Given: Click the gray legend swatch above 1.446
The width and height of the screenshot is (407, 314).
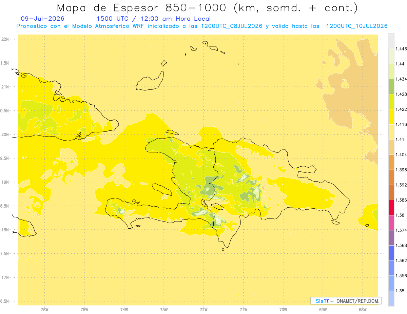Looking at the screenshot, I should pyautogui.click(x=391, y=41).
